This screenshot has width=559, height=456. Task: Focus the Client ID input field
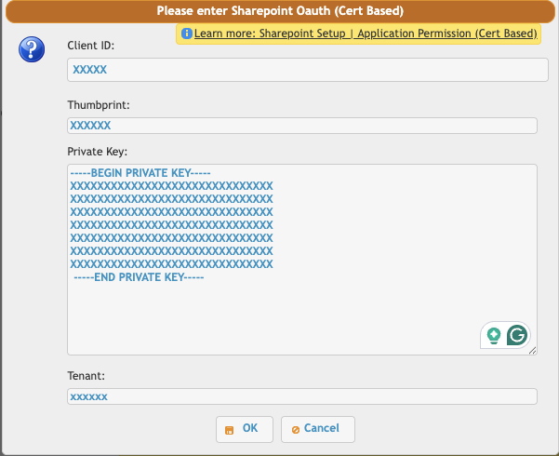point(307,70)
